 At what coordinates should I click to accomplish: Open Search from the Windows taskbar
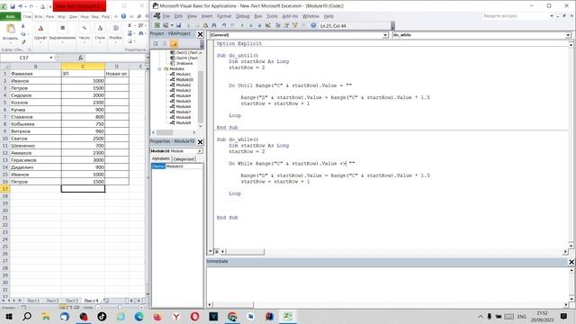[27, 316]
